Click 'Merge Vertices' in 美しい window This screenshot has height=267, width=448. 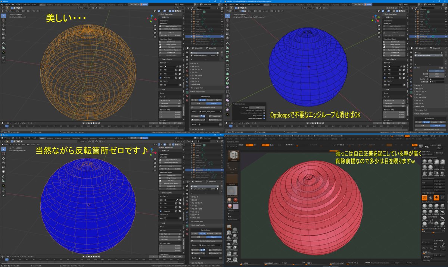tap(170, 44)
